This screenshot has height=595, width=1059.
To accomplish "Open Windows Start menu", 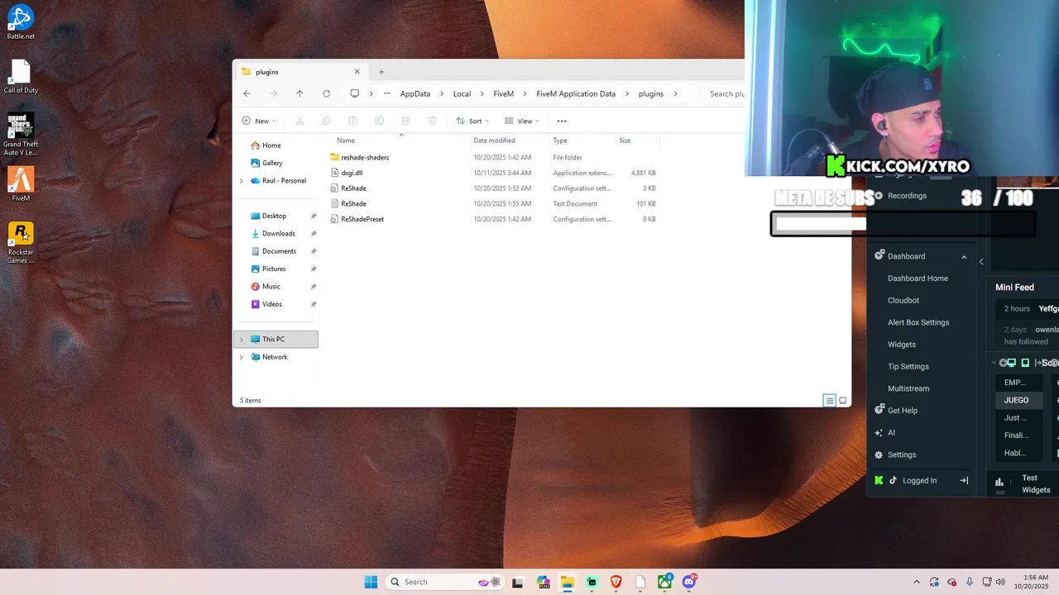I will click(x=371, y=582).
